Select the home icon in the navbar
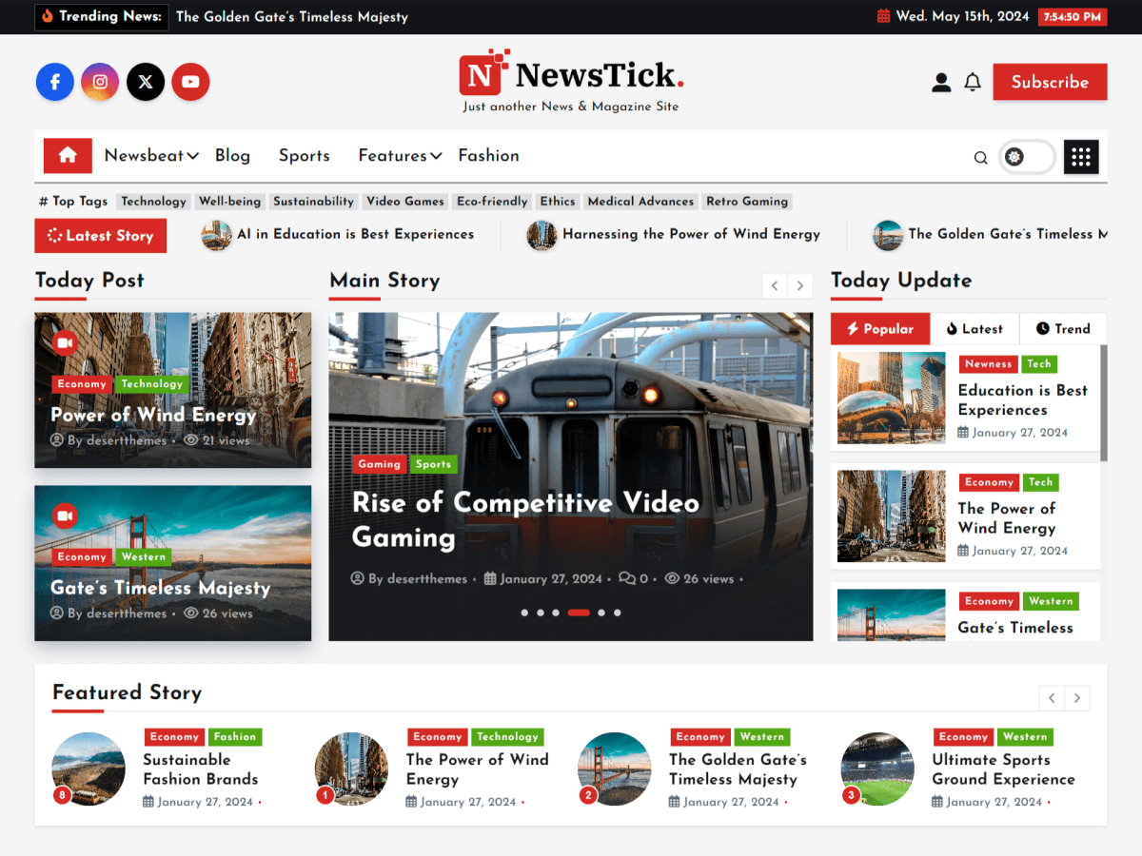The height and width of the screenshot is (856, 1142). 67,155
